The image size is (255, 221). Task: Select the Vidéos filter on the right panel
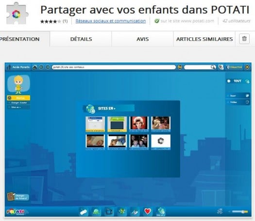click(x=238, y=102)
